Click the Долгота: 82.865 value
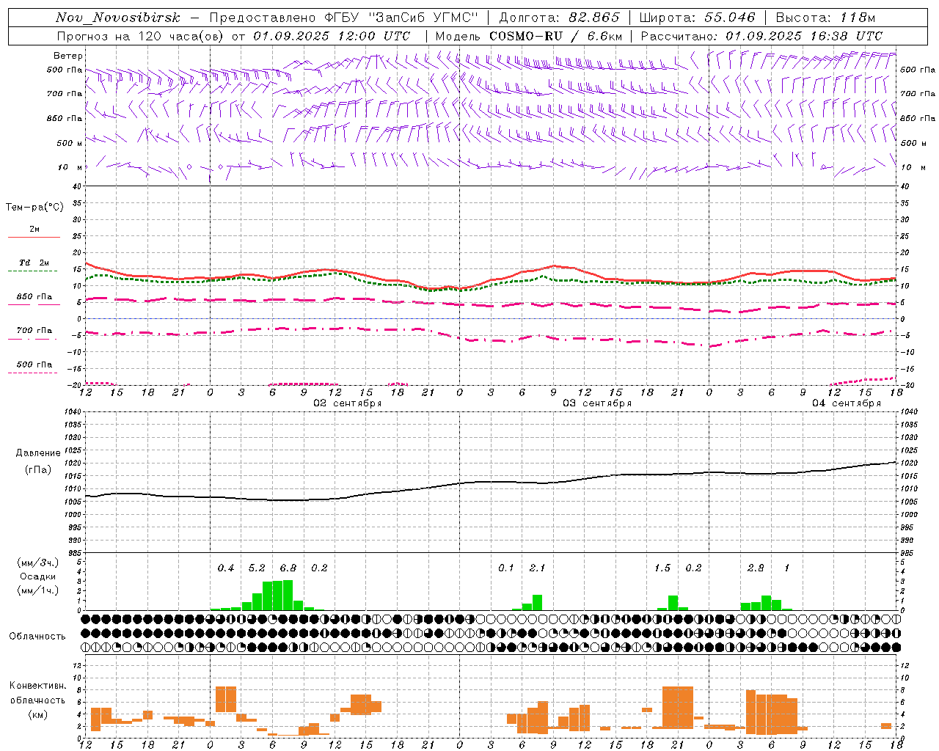Screen dimensions: 939x751 tap(559, 18)
